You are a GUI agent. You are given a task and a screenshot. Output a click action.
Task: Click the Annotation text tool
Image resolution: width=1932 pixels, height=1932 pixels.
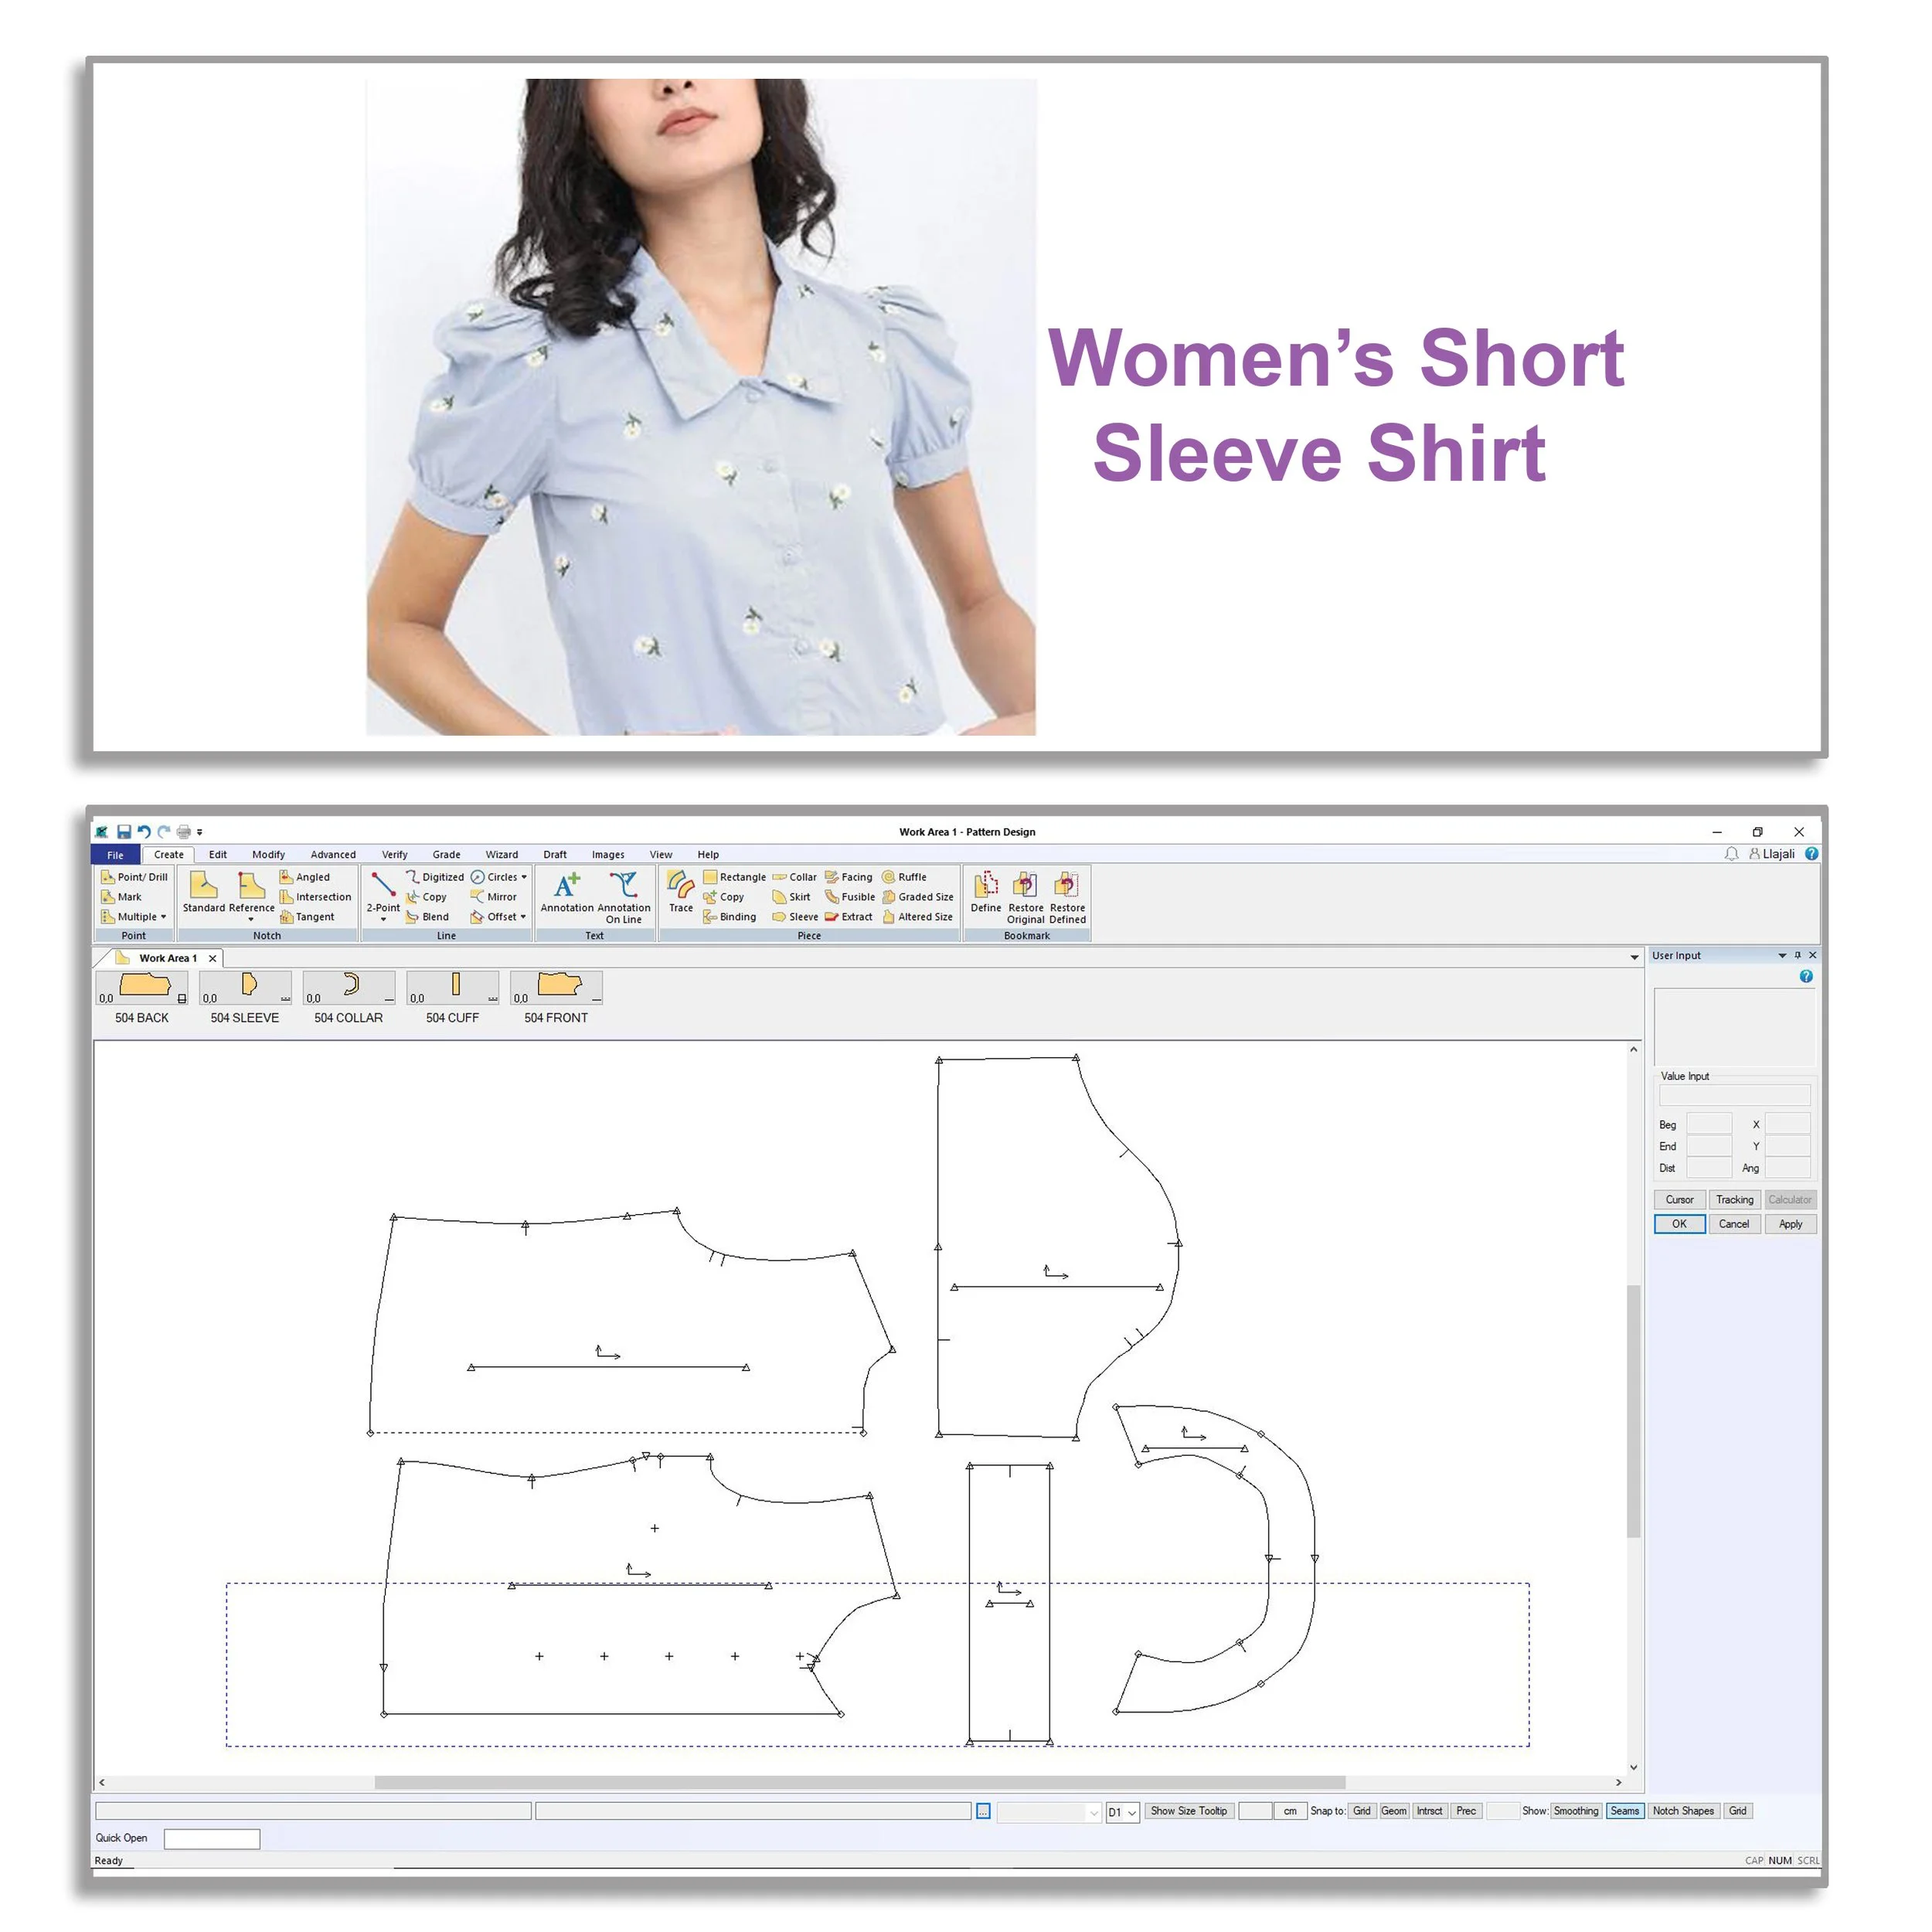pos(567,892)
